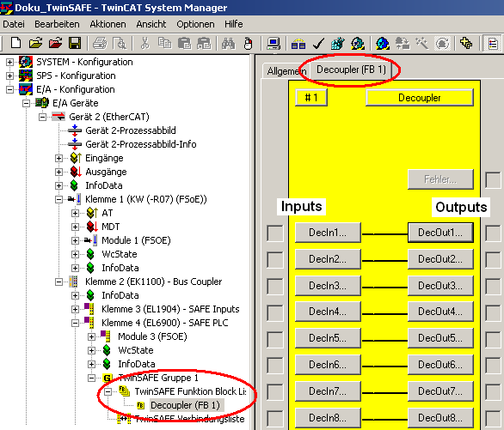Click the New document toolbar icon
The height and width of the screenshot is (430, 504).
tap(15, 43)
